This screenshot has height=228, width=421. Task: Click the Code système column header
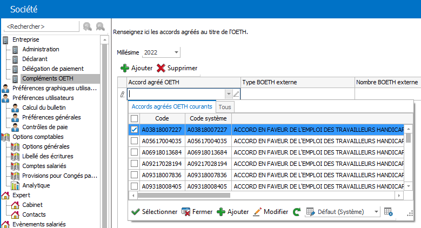pyautogui.click(x=208, y=118)
